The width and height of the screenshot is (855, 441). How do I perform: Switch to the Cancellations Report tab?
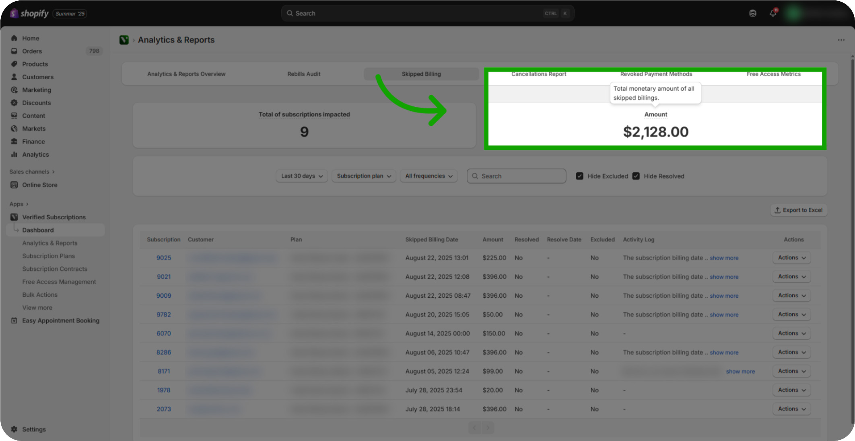[x=539, y=74]
